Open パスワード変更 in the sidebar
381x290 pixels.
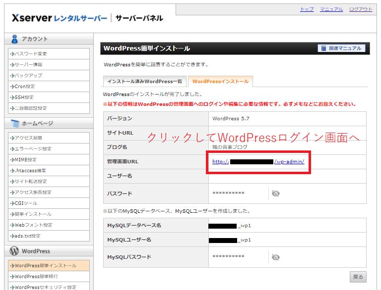[x=49, y=53]
